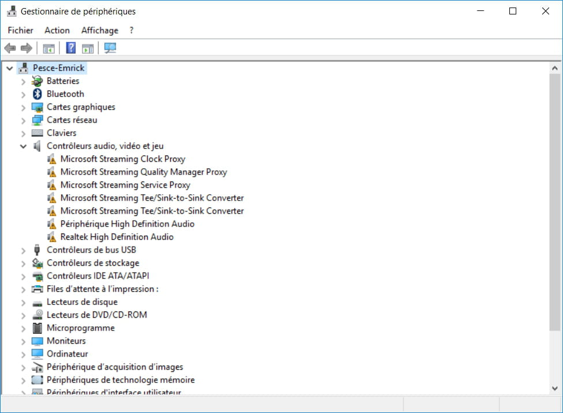Image resolution: width=563 pixels, height=413 pixels.
Task: Click the Batteries category icon
Action: click(37, 81)
